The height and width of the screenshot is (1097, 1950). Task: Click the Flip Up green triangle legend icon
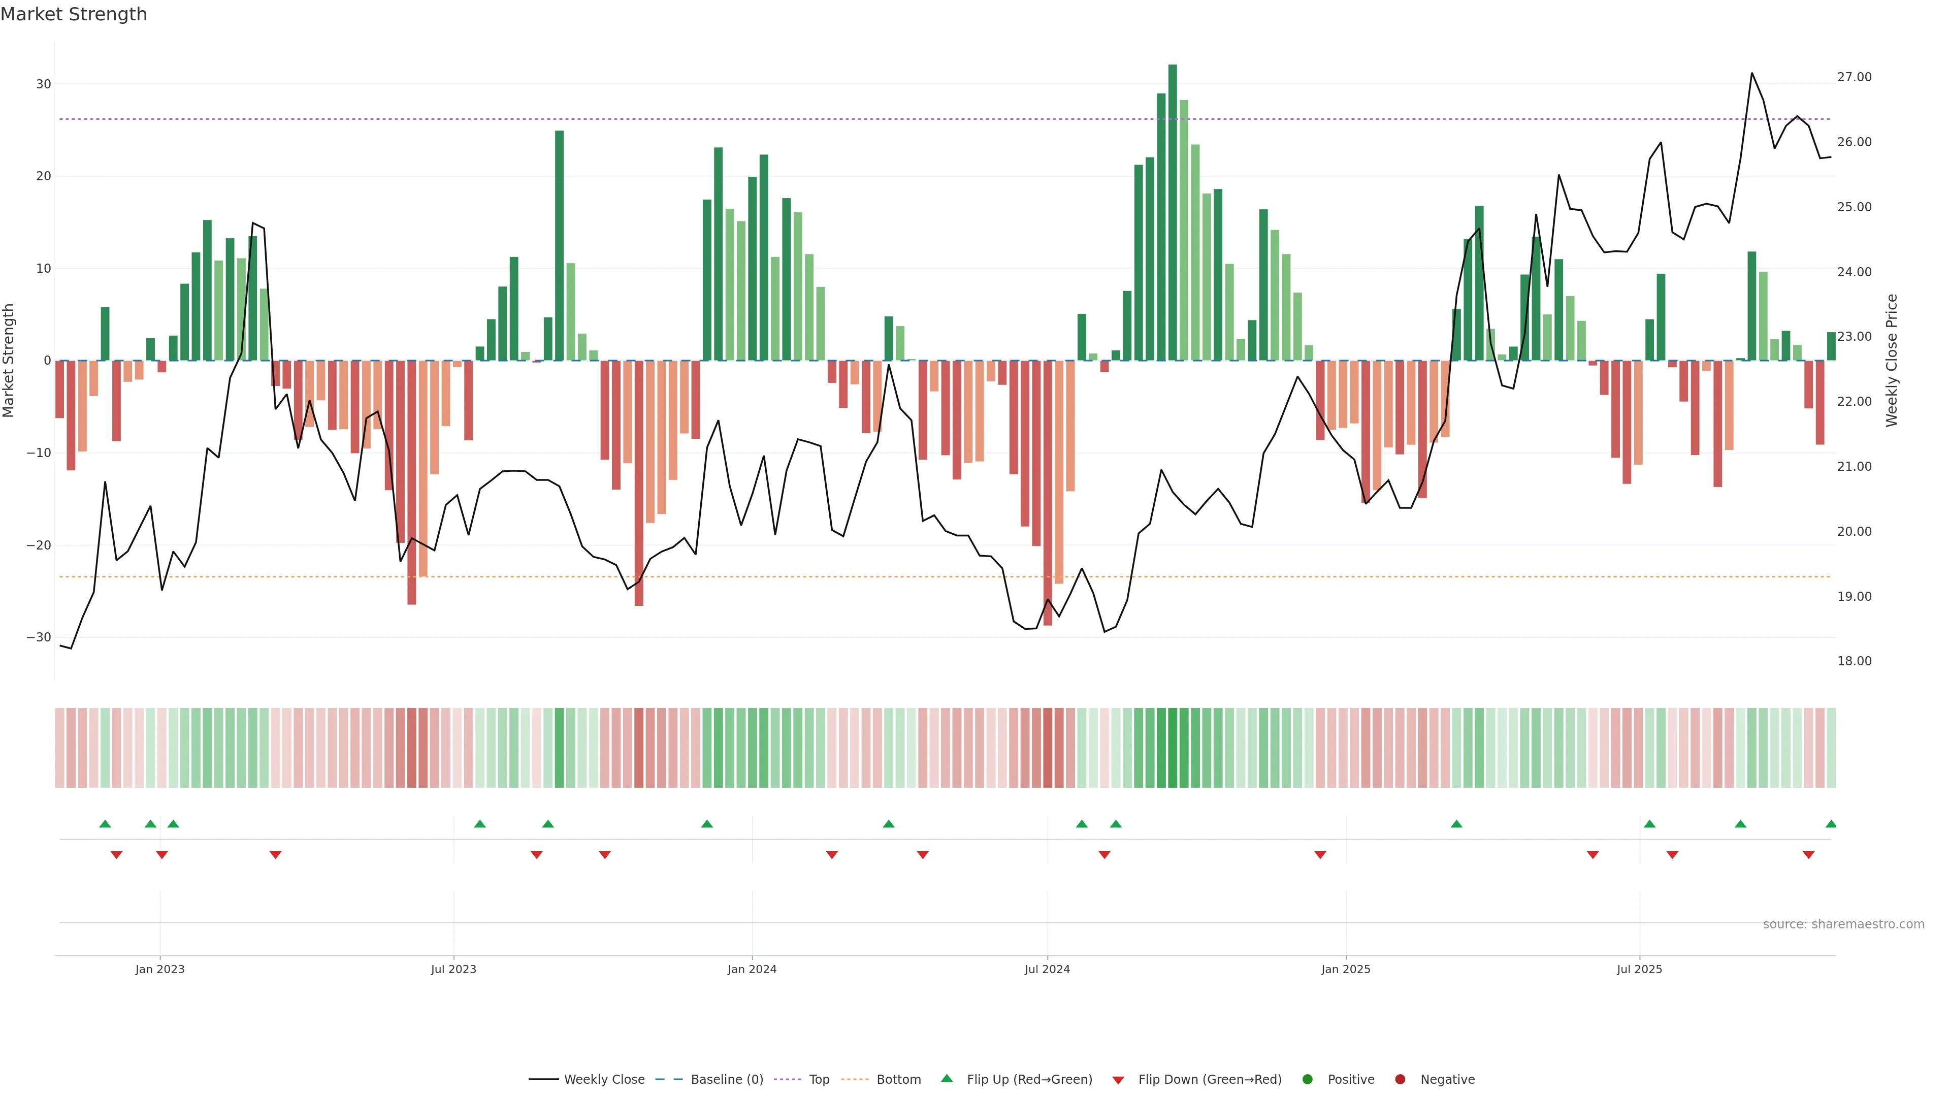click(x=946, y=1079)
